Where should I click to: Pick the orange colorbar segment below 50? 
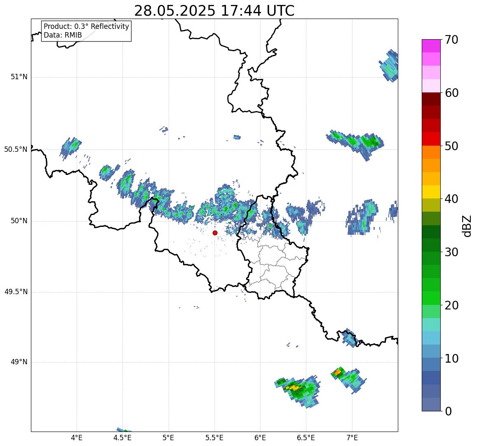coord(431,152)
